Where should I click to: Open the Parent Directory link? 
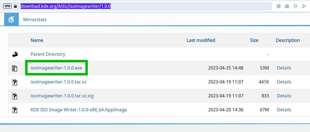48,54
